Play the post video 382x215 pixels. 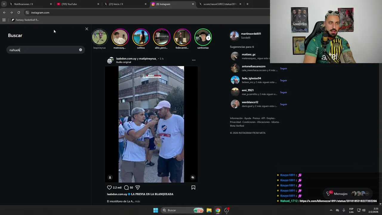(151, 124)
